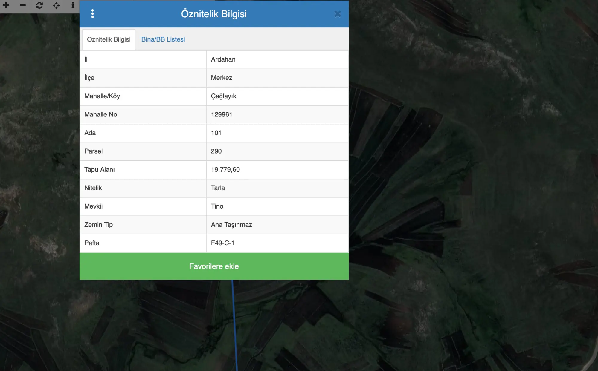598x371 pixels.
Task: Click the Mevkii row label
Action: (x=93, y=206)
